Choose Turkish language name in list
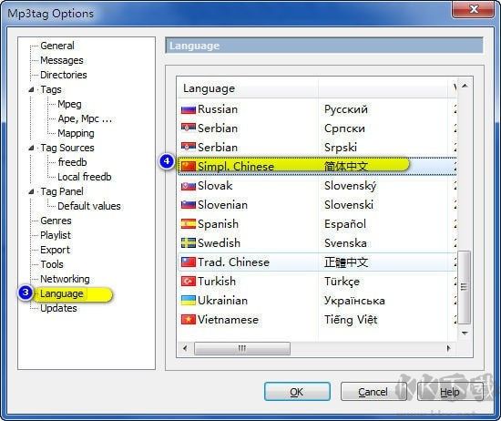This screenshot has width=501, height=421. coord(217,282)
